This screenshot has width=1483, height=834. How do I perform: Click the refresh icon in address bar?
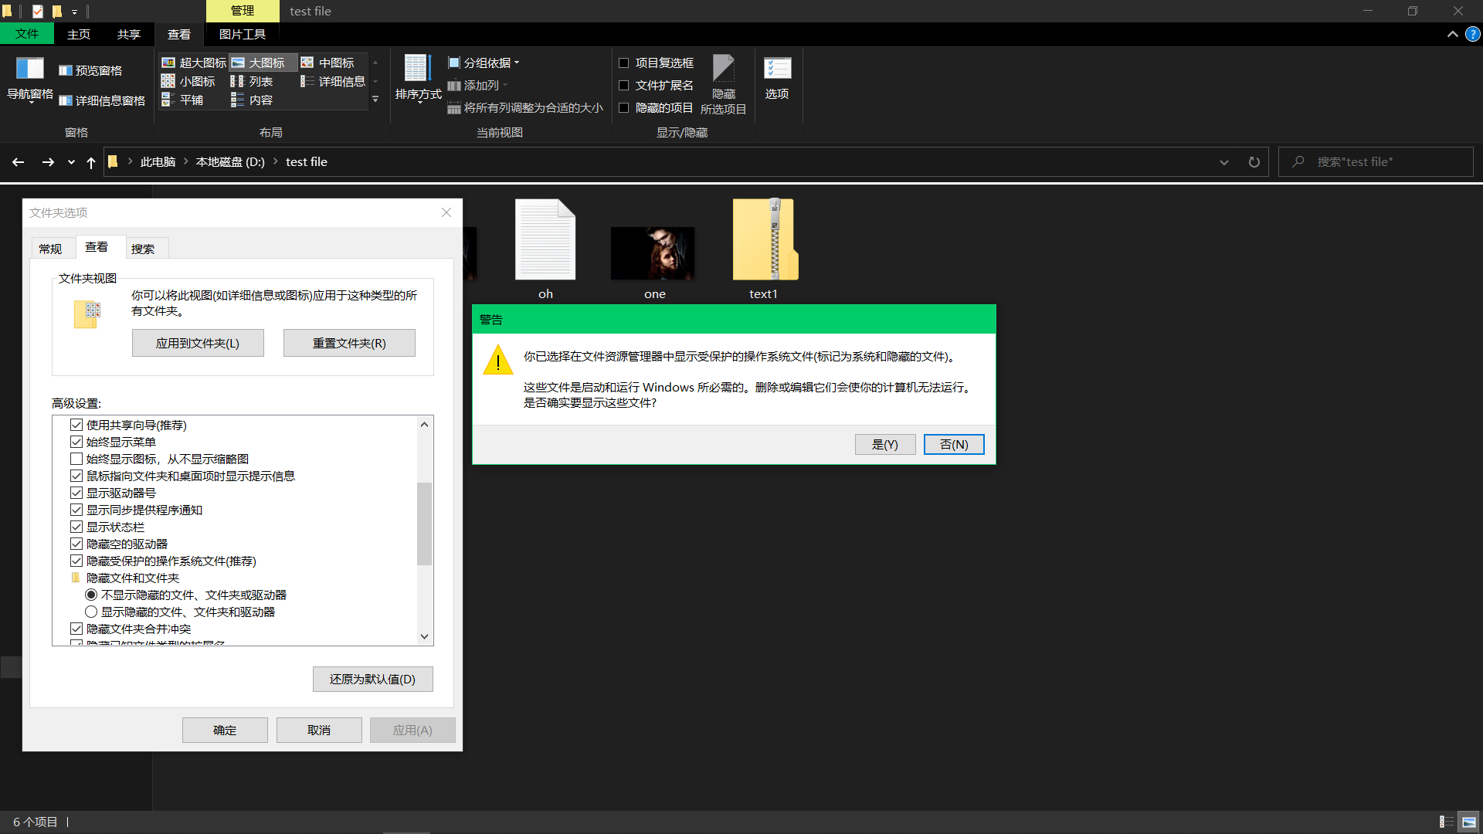click(1254, 162)
